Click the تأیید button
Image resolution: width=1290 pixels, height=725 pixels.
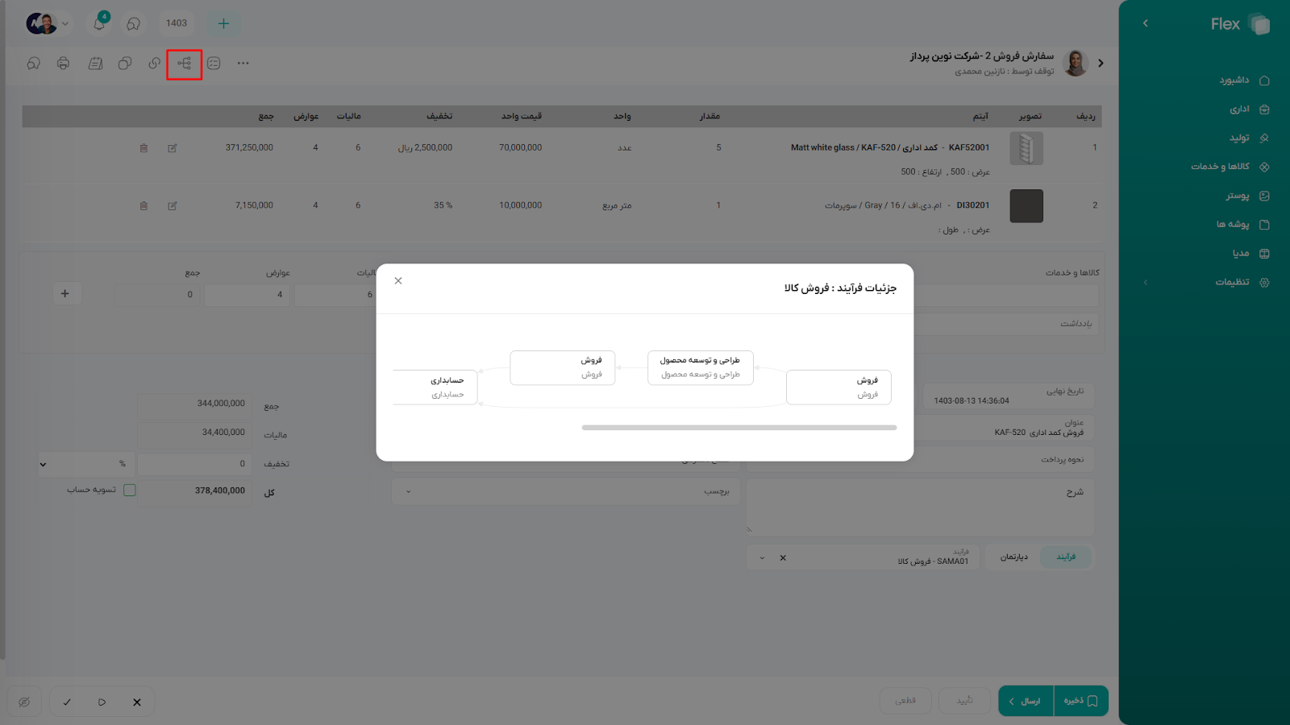[x=965, y=701]
